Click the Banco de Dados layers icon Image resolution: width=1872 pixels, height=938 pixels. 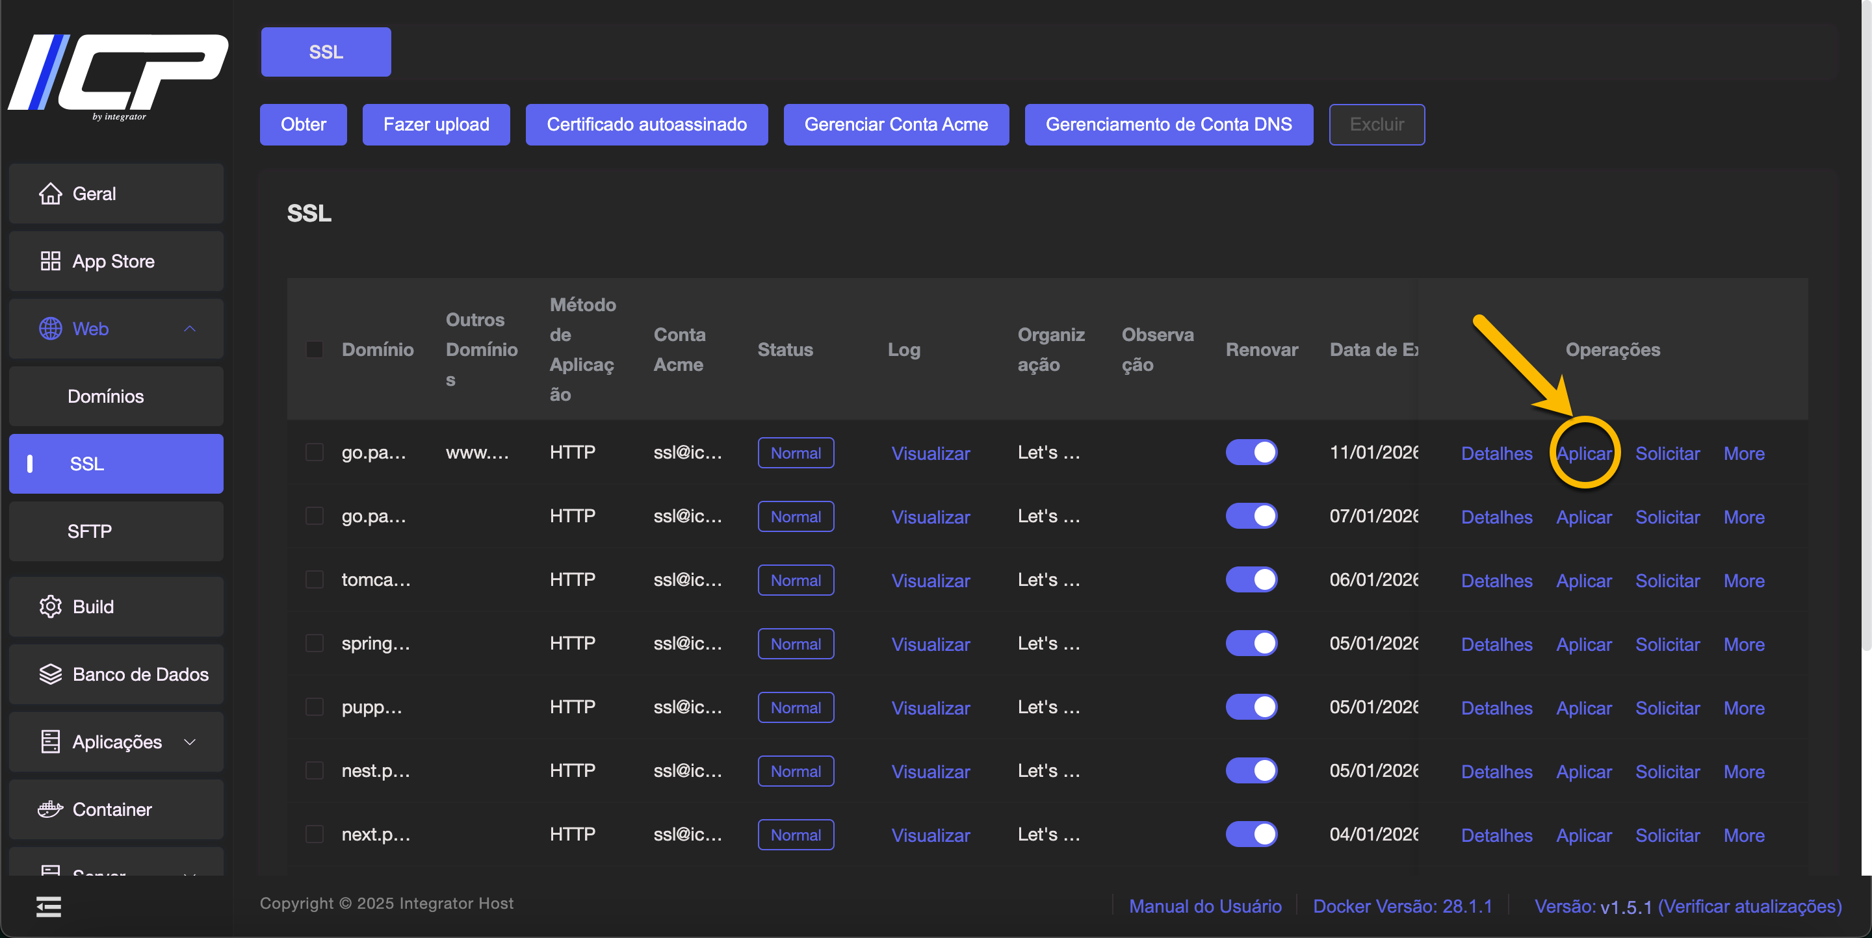point(50,674)
